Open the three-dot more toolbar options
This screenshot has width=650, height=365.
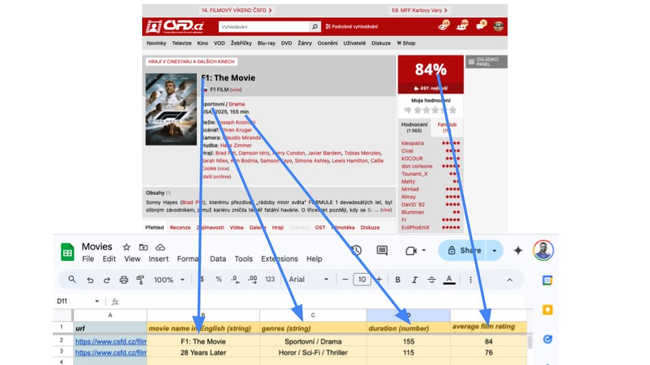coord(471,280)
